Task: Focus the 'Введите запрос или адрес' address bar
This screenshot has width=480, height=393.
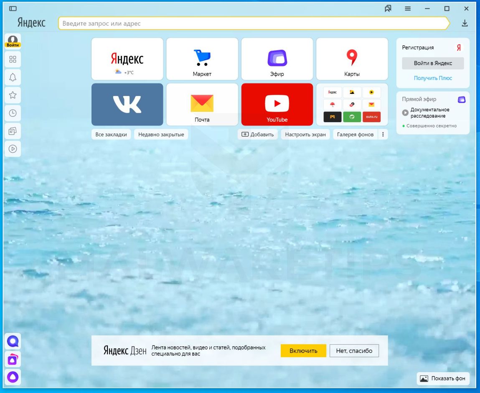Action: (x=254, y=23)
